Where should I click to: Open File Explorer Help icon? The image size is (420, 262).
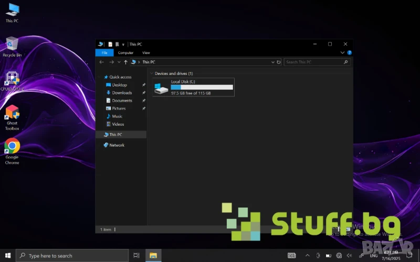(x=349, y=53)
